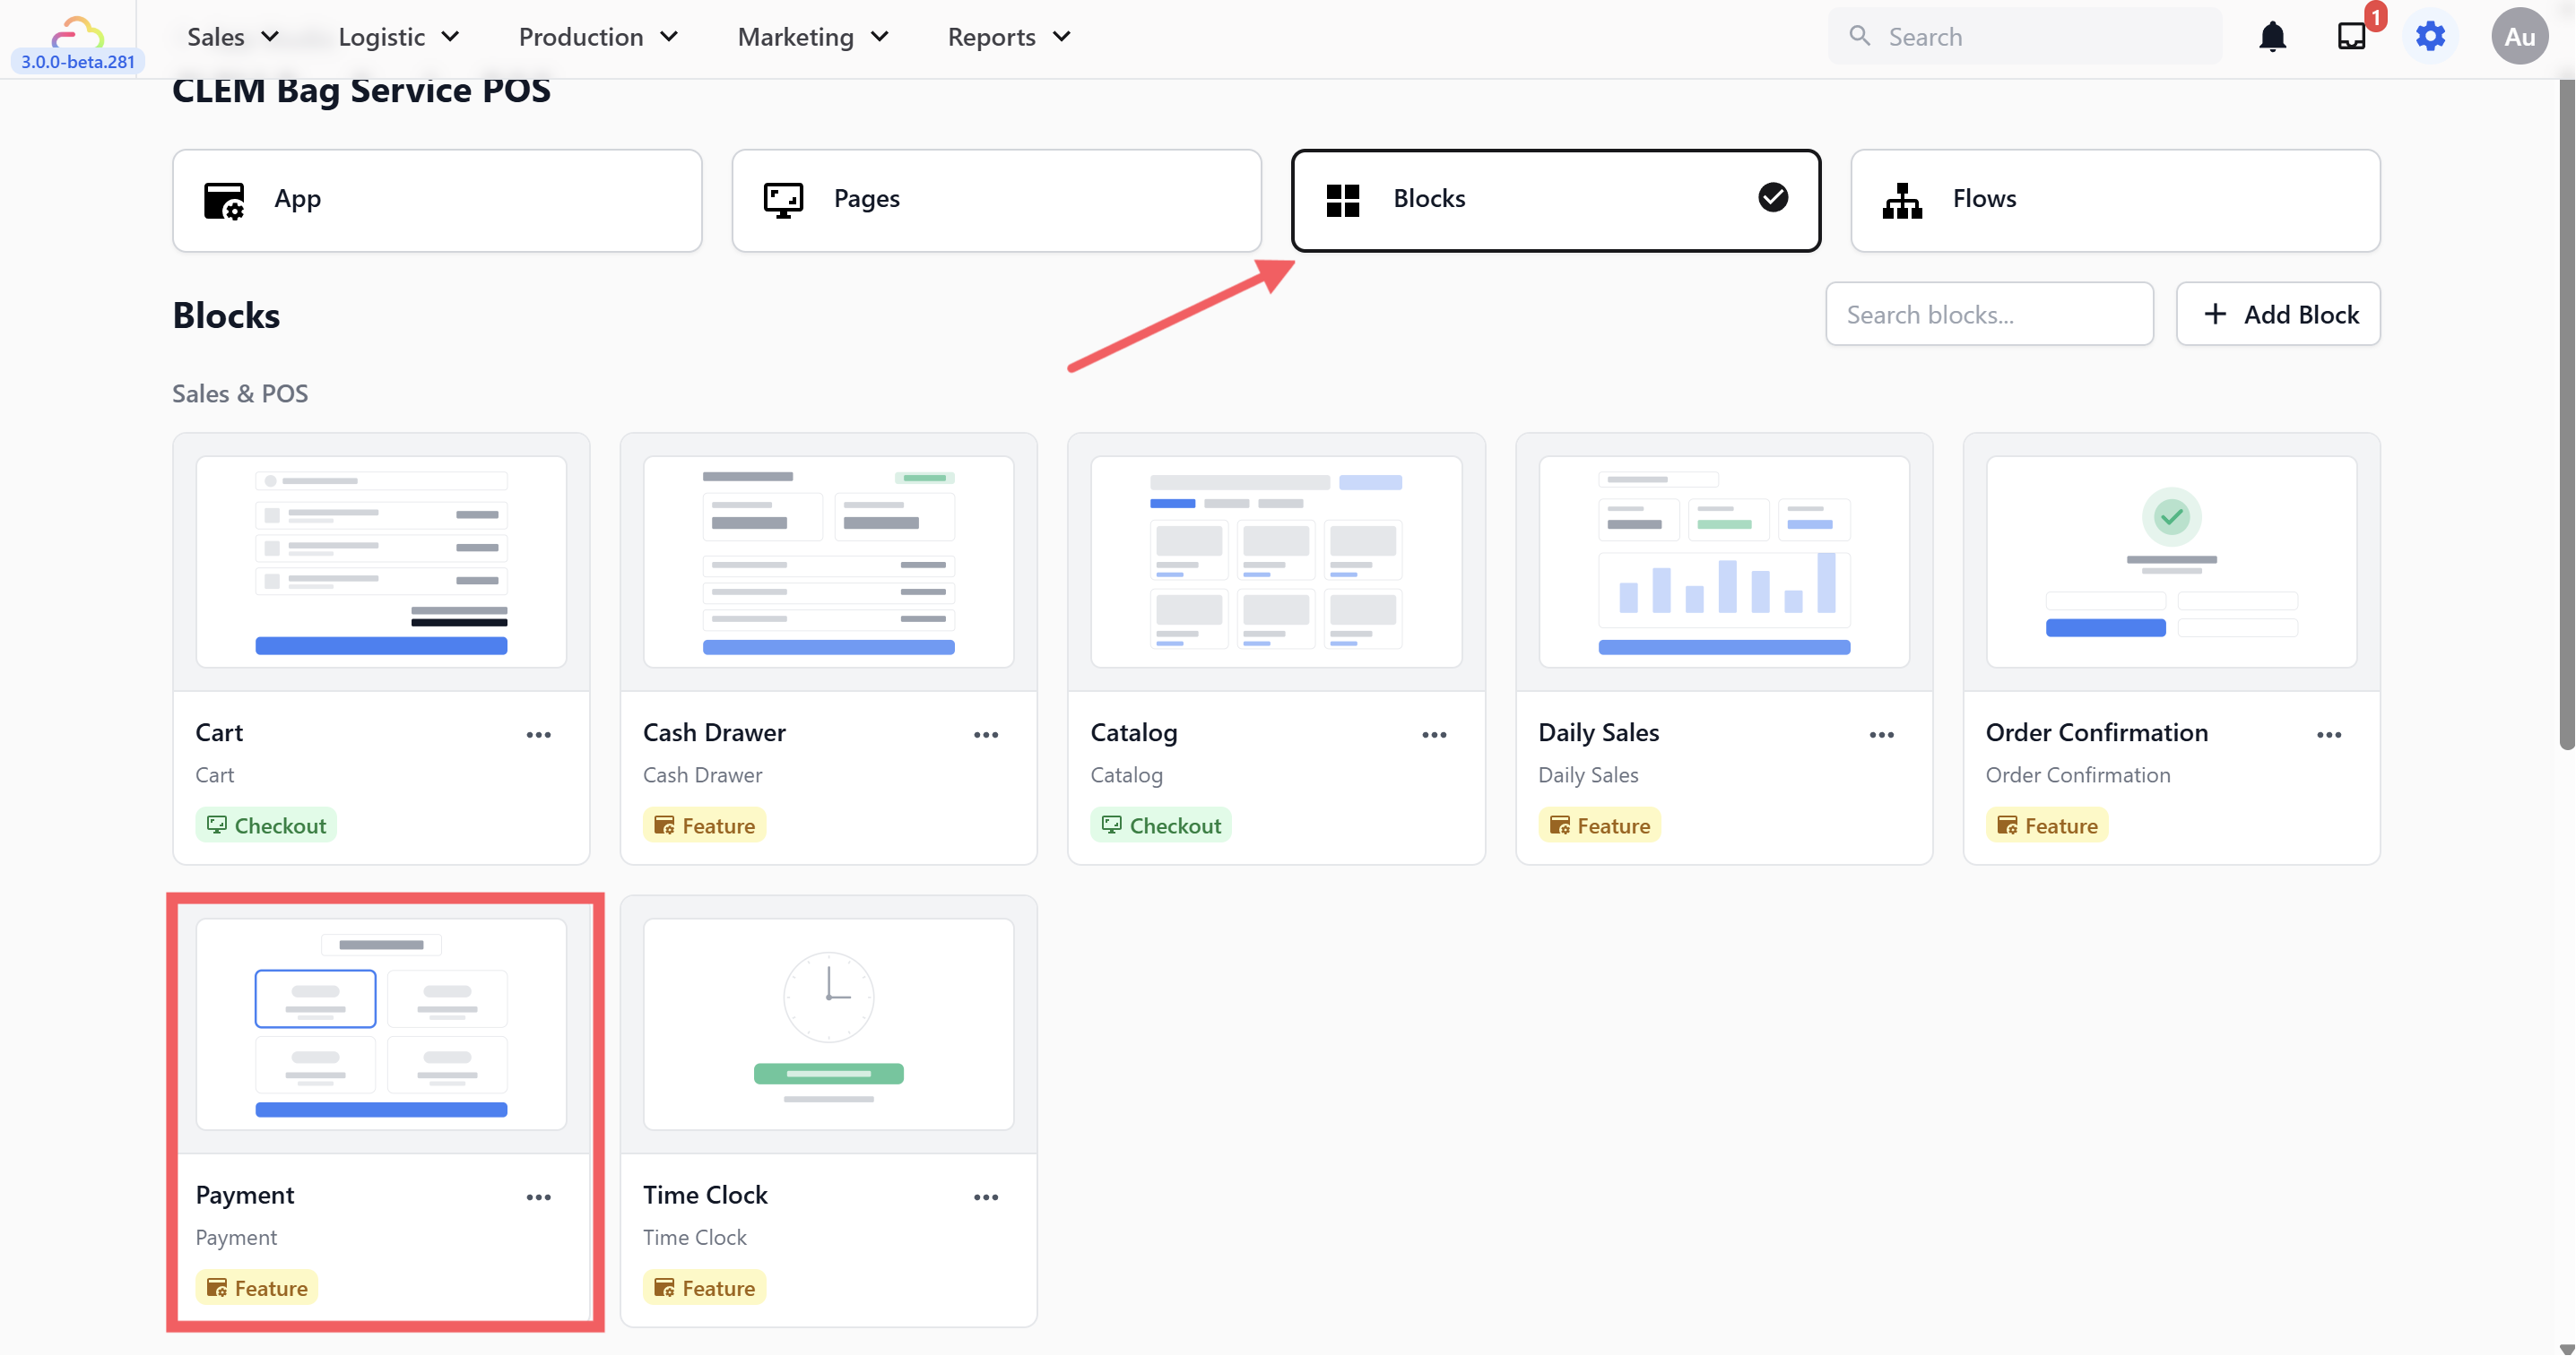The image size is (2576, 1356).
Task: Open the Daily Sales block options menu
Action: pyautogui.click(x=1881, y=734)
